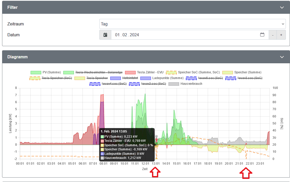Click the Filter panel header title

(x=12, y=8)
